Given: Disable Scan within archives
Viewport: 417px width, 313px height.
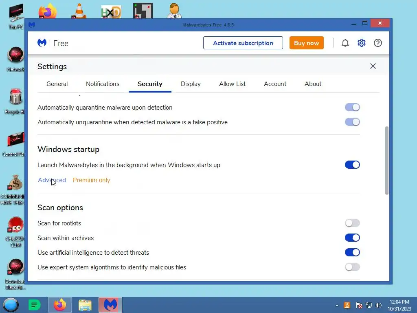Looking at the screenshot, I should (x=352, y=238).
